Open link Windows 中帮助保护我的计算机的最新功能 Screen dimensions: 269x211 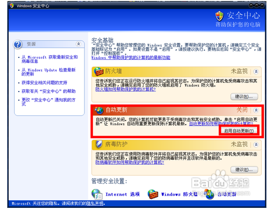point(131,58)
